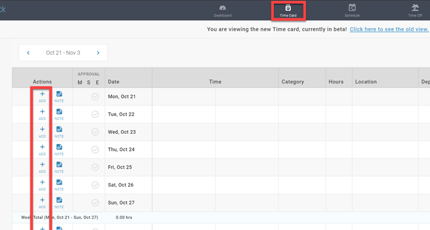Screen dimensions: 430x230
Task: Open the note icon for Thu, Oct 24
Action: click(x=59, y=150)
